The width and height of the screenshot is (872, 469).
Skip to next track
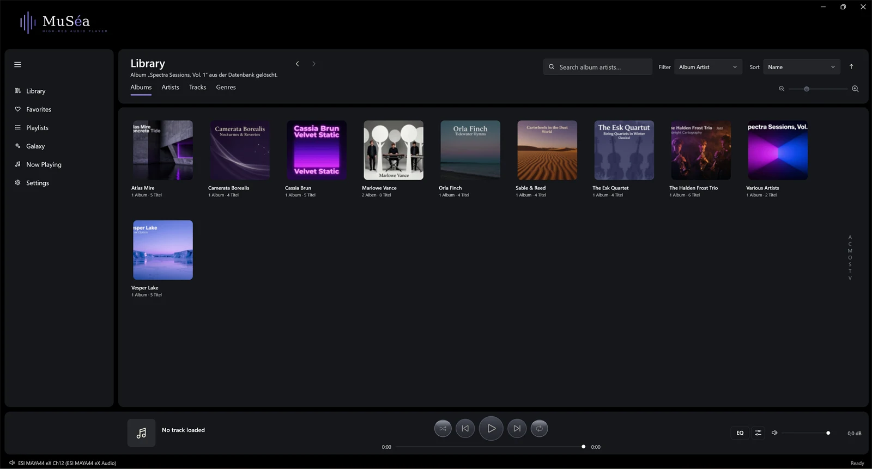coord(517,428)
